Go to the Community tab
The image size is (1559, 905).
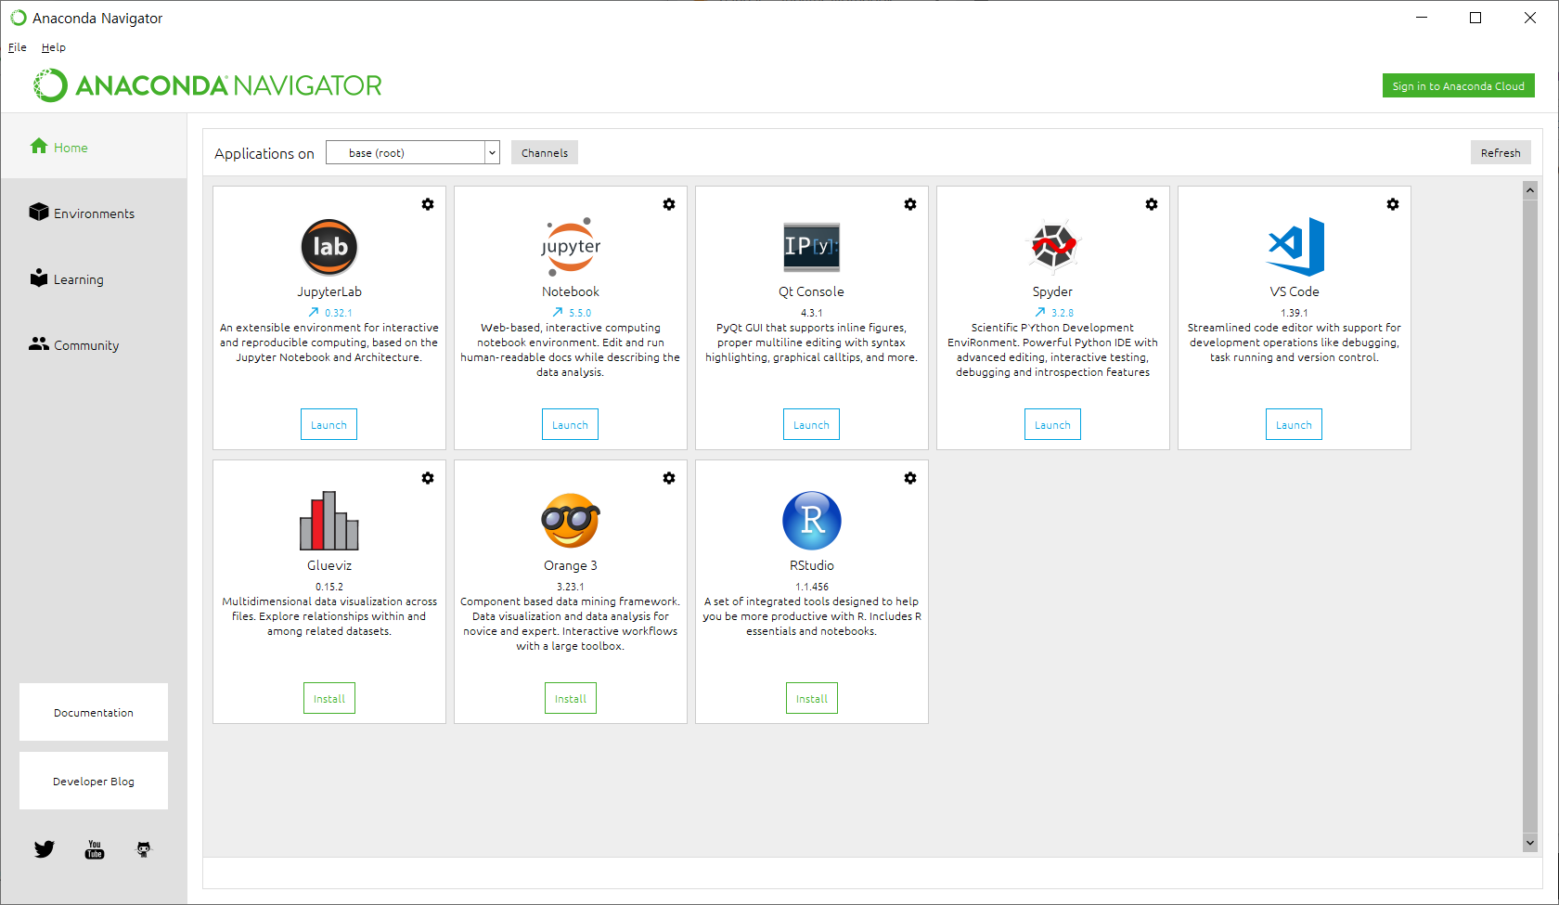[94, 345]
